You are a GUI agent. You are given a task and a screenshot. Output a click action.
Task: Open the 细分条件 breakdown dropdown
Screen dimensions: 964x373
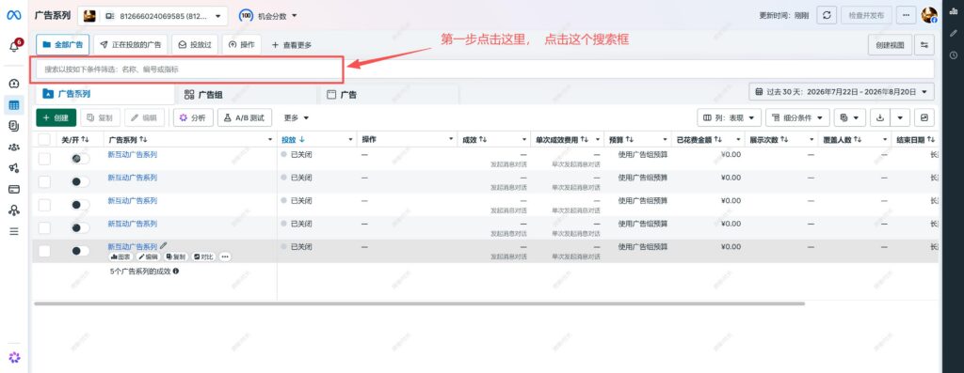tap(797, 117)
